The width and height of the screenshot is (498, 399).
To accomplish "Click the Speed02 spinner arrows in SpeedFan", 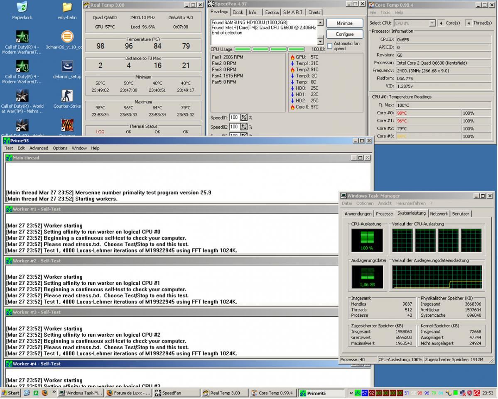I will click(x=244, y=127).
